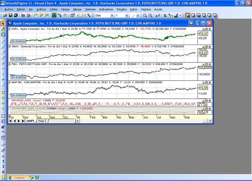Viewport: 252px width, 181px height.
Task: Select the red text 'A' tool
Action: click(x=3, y=172)
